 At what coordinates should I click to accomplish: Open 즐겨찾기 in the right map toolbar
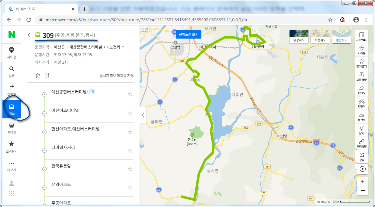(x=362, y=63)
